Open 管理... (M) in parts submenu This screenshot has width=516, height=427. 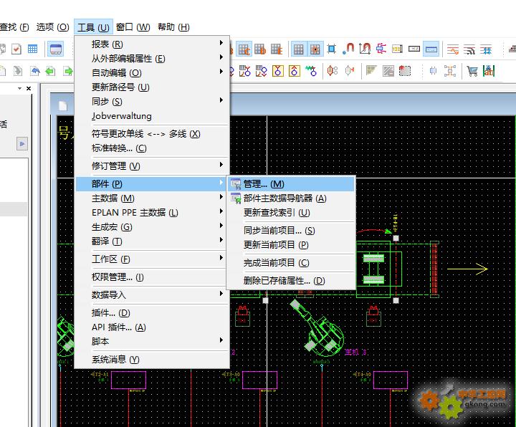(x=291, y=184)
